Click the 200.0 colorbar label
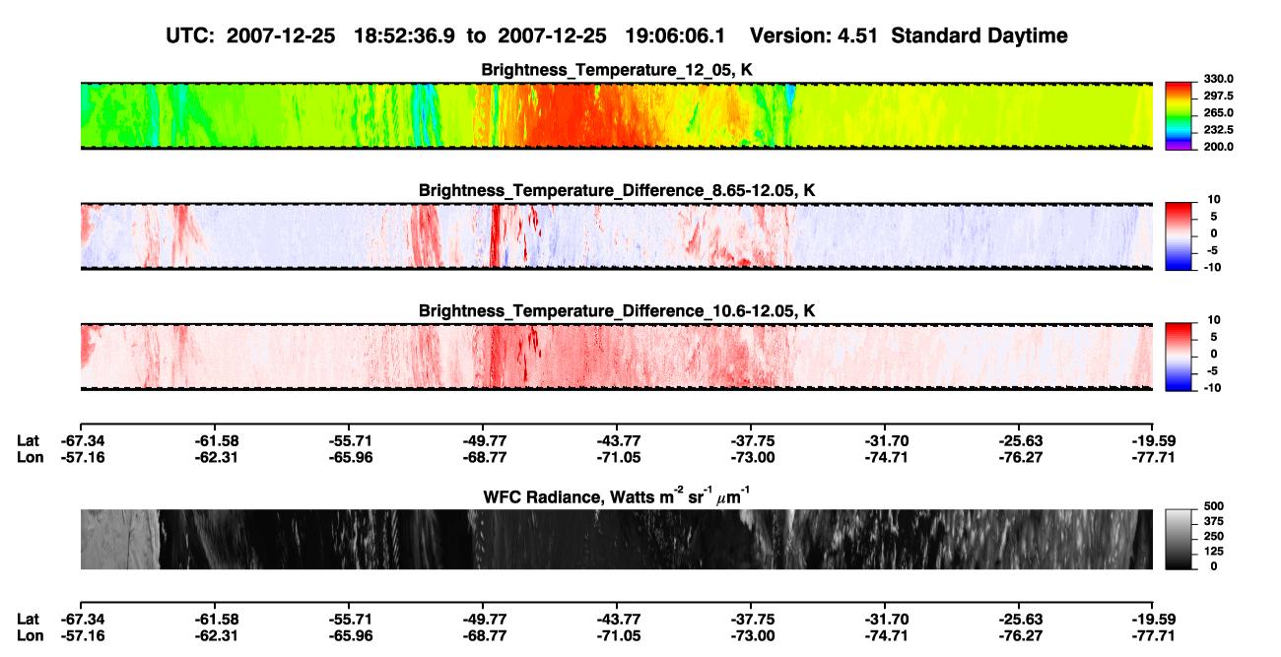The height and width of the screenshot is (657, 1281). pyautogui.click(x=1219, y=147)
